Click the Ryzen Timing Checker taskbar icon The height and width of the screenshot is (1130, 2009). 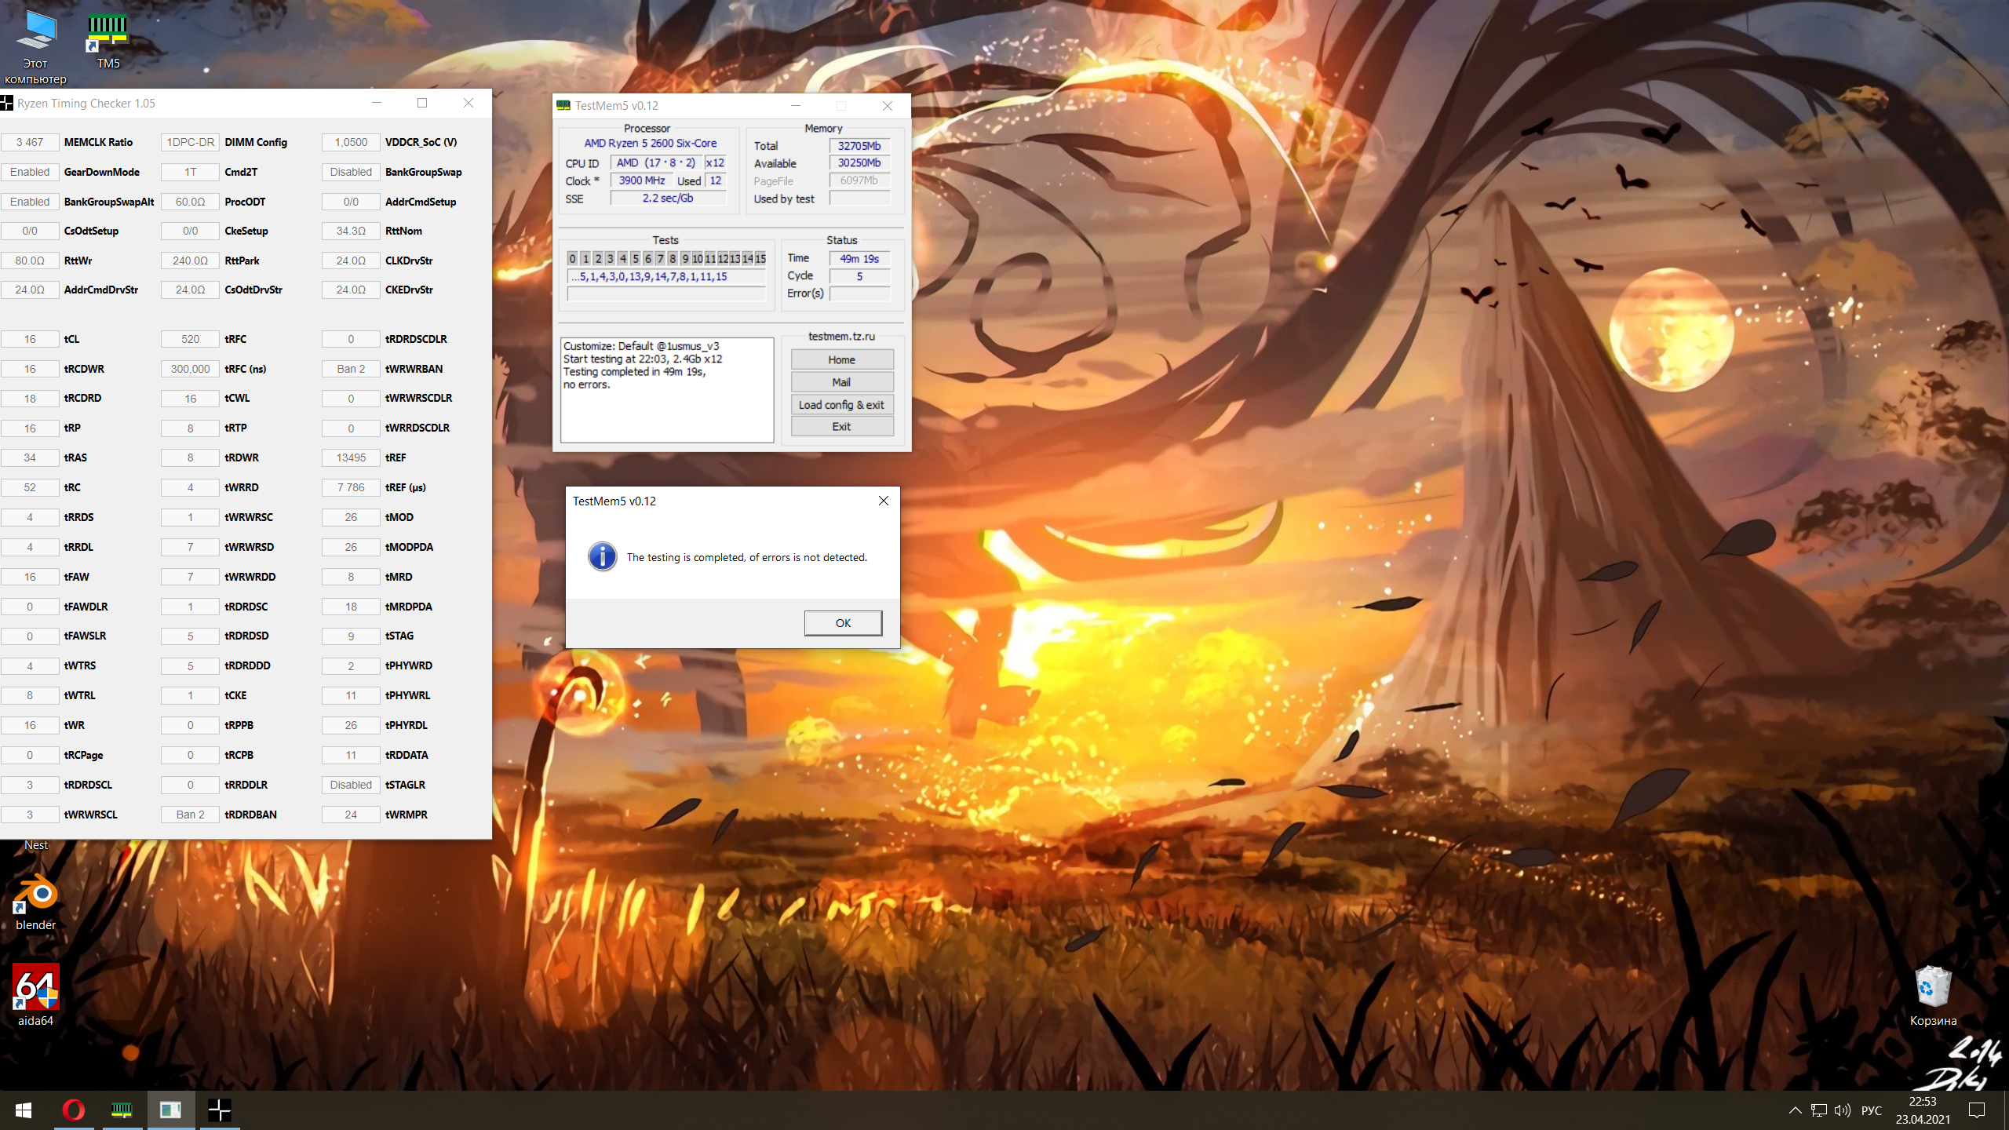[220, 1110]
